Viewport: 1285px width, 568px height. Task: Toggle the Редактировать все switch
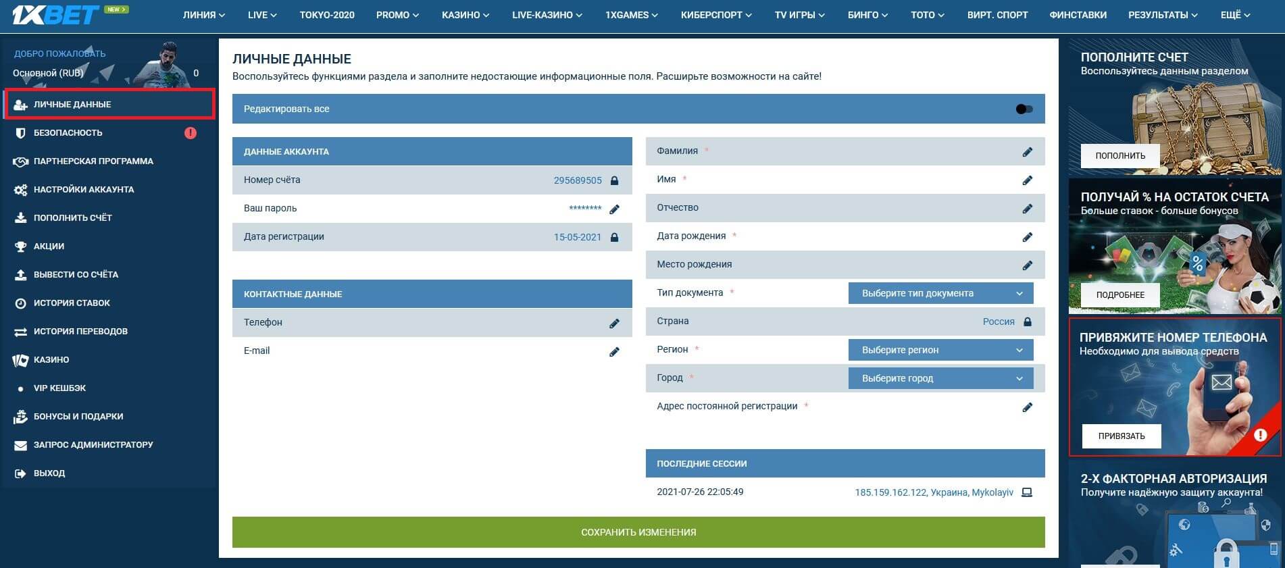pos(1024,109)
